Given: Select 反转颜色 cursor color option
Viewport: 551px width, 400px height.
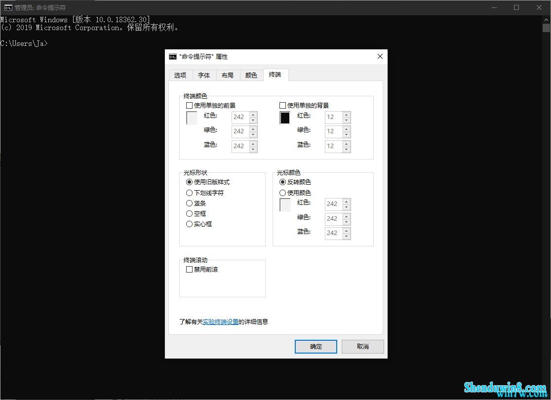Looking at the screenshot, I should tap(282, 182).
